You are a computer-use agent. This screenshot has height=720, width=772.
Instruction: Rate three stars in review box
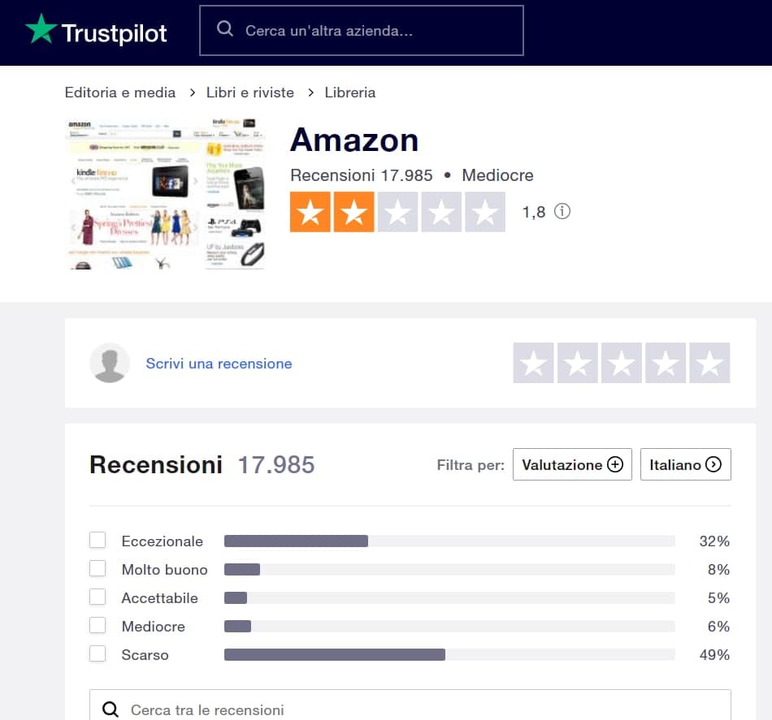[622, 363]
